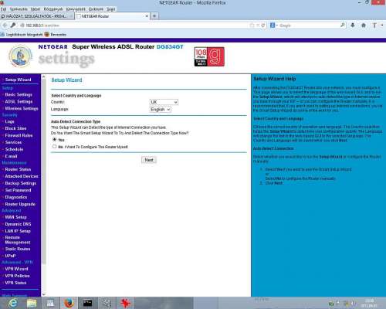386x309 pixels.
Task: Close the NETGEAR Router tab
Action: [x=147, y=16]
